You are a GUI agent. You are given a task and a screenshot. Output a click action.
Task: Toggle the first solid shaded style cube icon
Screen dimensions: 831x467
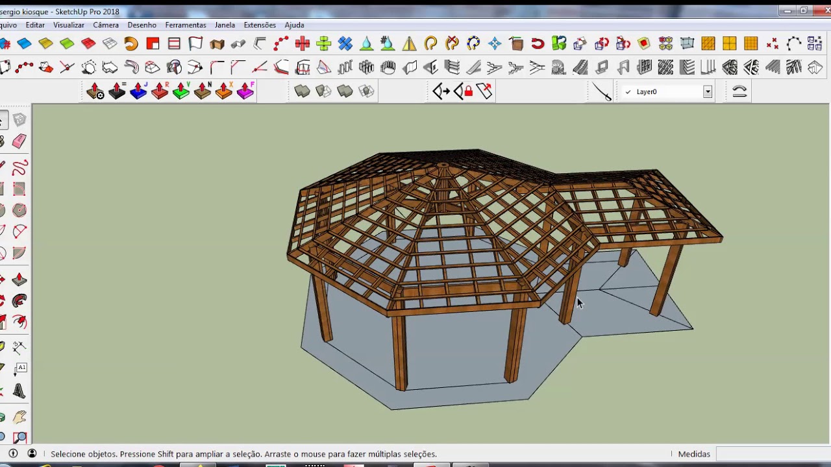[x=302, y=91]
